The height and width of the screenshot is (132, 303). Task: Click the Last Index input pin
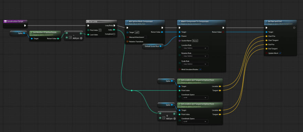point(88,35)
